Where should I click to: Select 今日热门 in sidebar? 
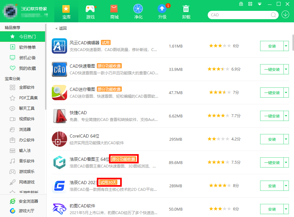[22, 36]
